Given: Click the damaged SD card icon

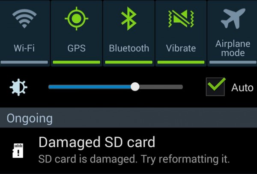Looking at the screenshot, I should [x=18, y=151].
